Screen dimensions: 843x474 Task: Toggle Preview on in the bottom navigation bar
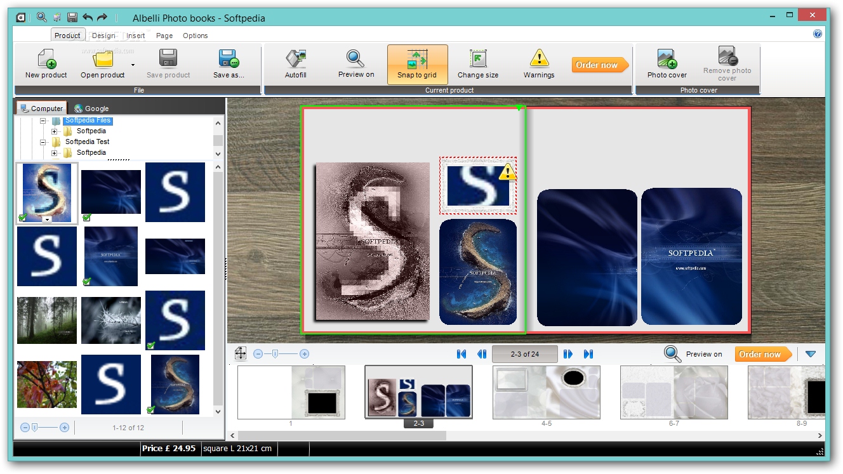693,354
